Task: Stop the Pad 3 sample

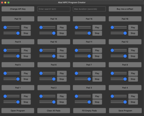Action: coord(97,102)
